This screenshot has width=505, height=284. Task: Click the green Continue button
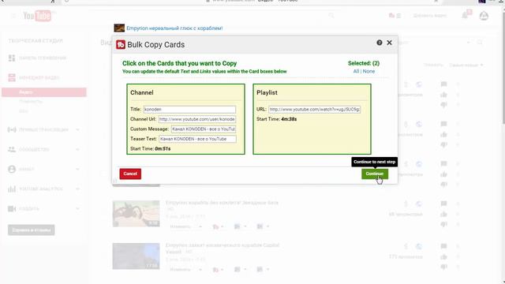click(x=375, y=174)
